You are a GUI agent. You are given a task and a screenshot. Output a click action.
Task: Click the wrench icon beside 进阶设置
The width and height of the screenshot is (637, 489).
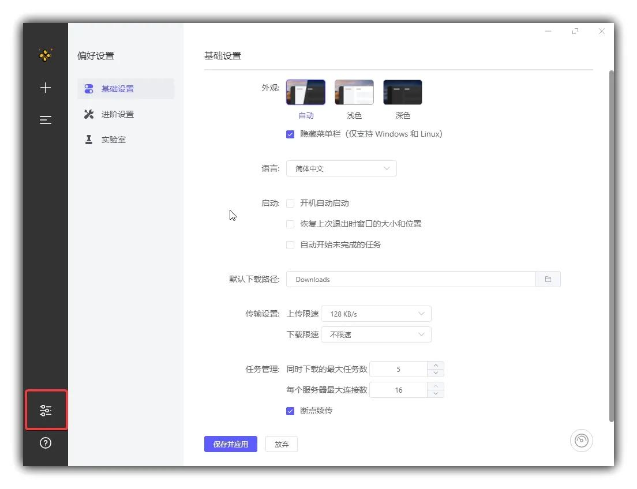(89, 114)
